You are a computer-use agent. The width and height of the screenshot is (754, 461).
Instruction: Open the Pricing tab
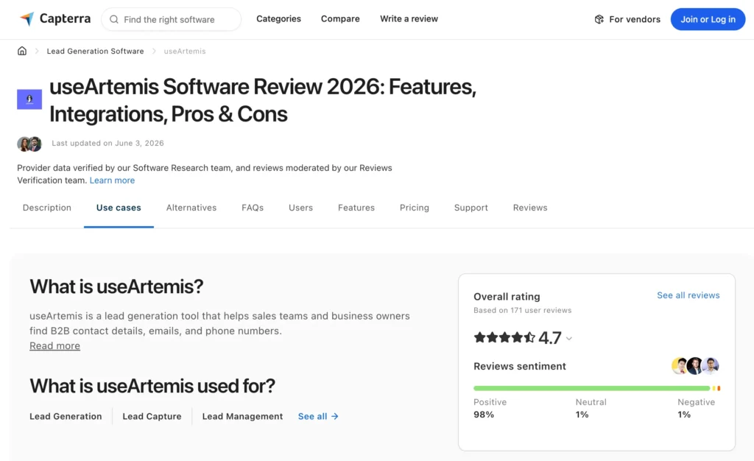click(x=414, y=208)
